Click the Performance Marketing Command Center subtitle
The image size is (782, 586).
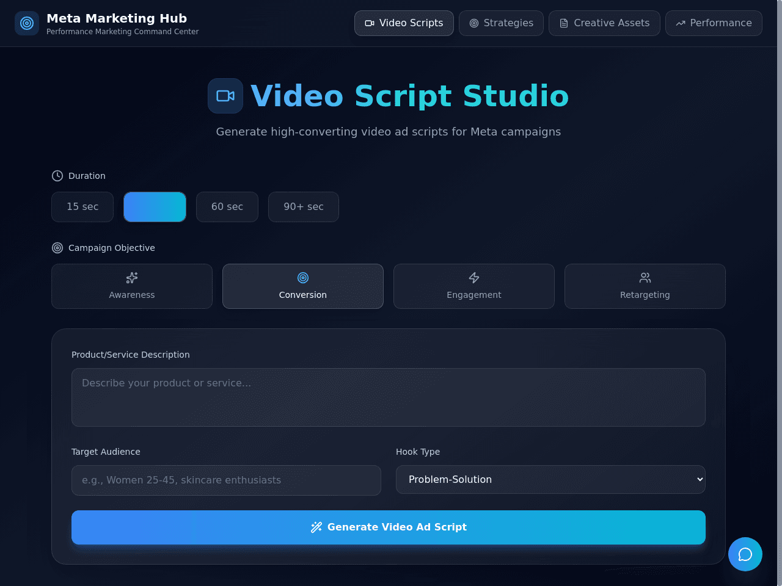pos(122,32)
